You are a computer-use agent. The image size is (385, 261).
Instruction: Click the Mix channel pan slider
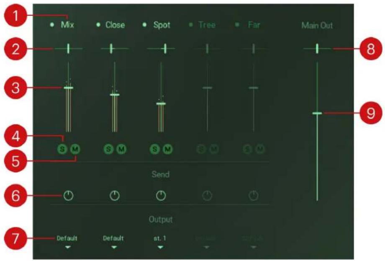(x=68, y=49)
